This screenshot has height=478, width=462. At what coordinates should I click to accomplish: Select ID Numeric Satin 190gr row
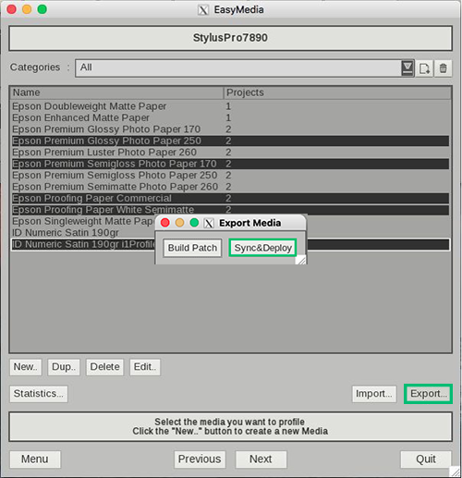pyautogui.click(x=83, y=233)
